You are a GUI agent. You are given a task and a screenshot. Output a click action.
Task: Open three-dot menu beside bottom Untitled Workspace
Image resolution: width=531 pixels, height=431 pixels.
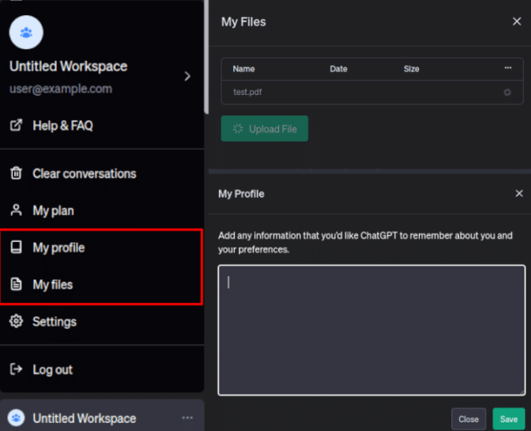click(187, 418)
